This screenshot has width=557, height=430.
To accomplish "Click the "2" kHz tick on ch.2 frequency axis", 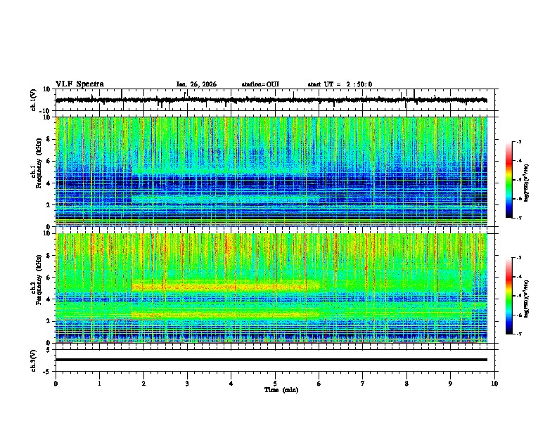I will tap(49, 321).
